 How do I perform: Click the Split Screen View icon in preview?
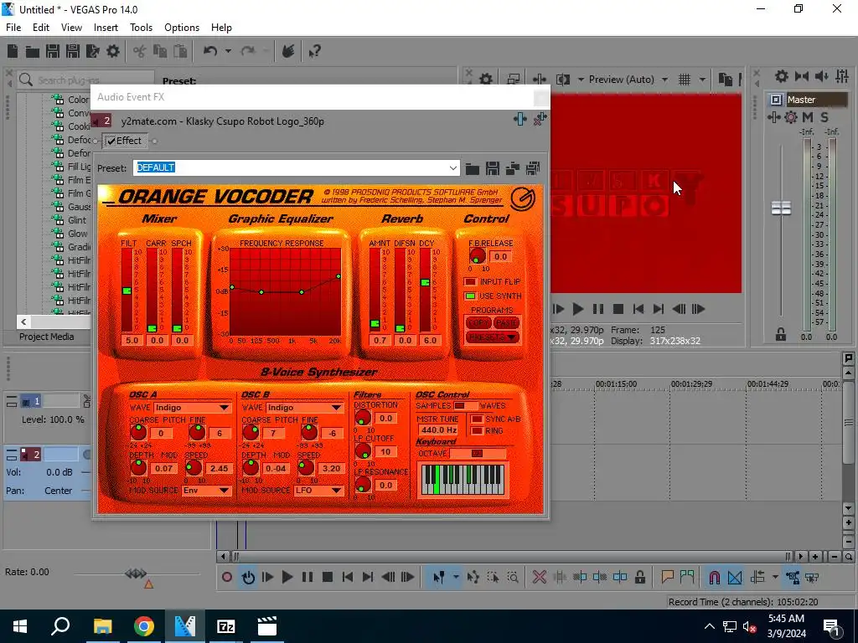(562, 80)
